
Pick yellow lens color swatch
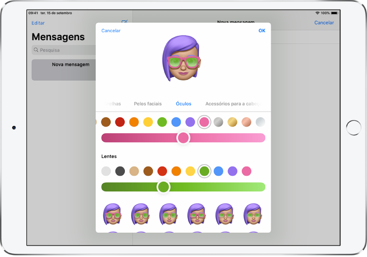[190, 171]
